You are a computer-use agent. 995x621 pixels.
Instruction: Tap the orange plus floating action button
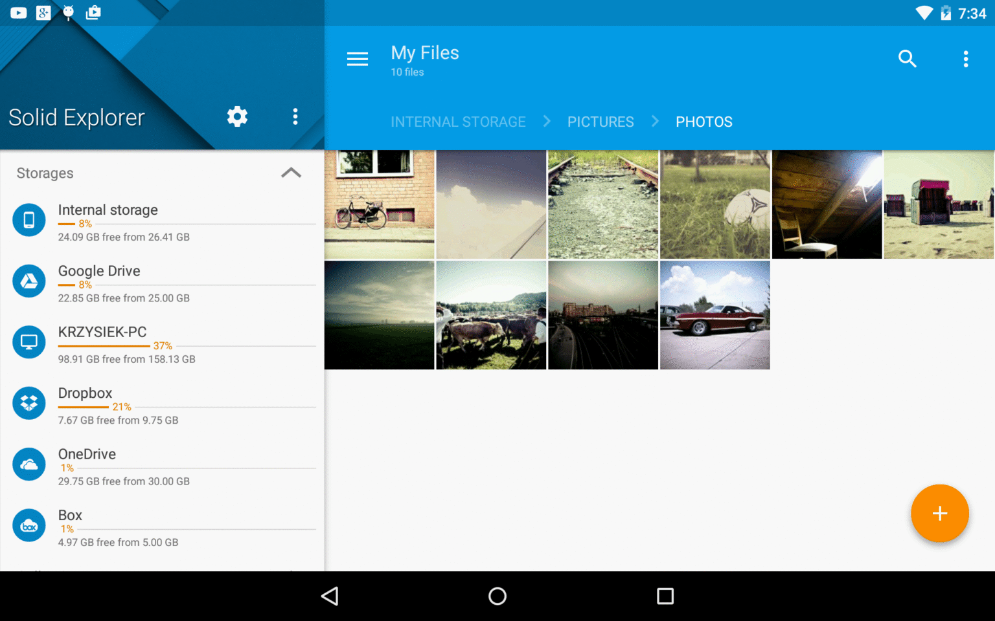[x=940, y=513]
